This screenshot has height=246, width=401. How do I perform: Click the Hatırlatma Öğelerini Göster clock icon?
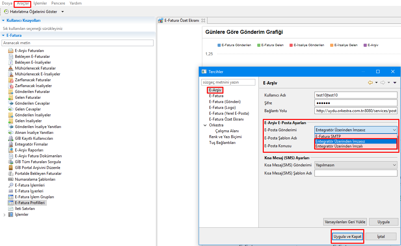pos(6,12)
